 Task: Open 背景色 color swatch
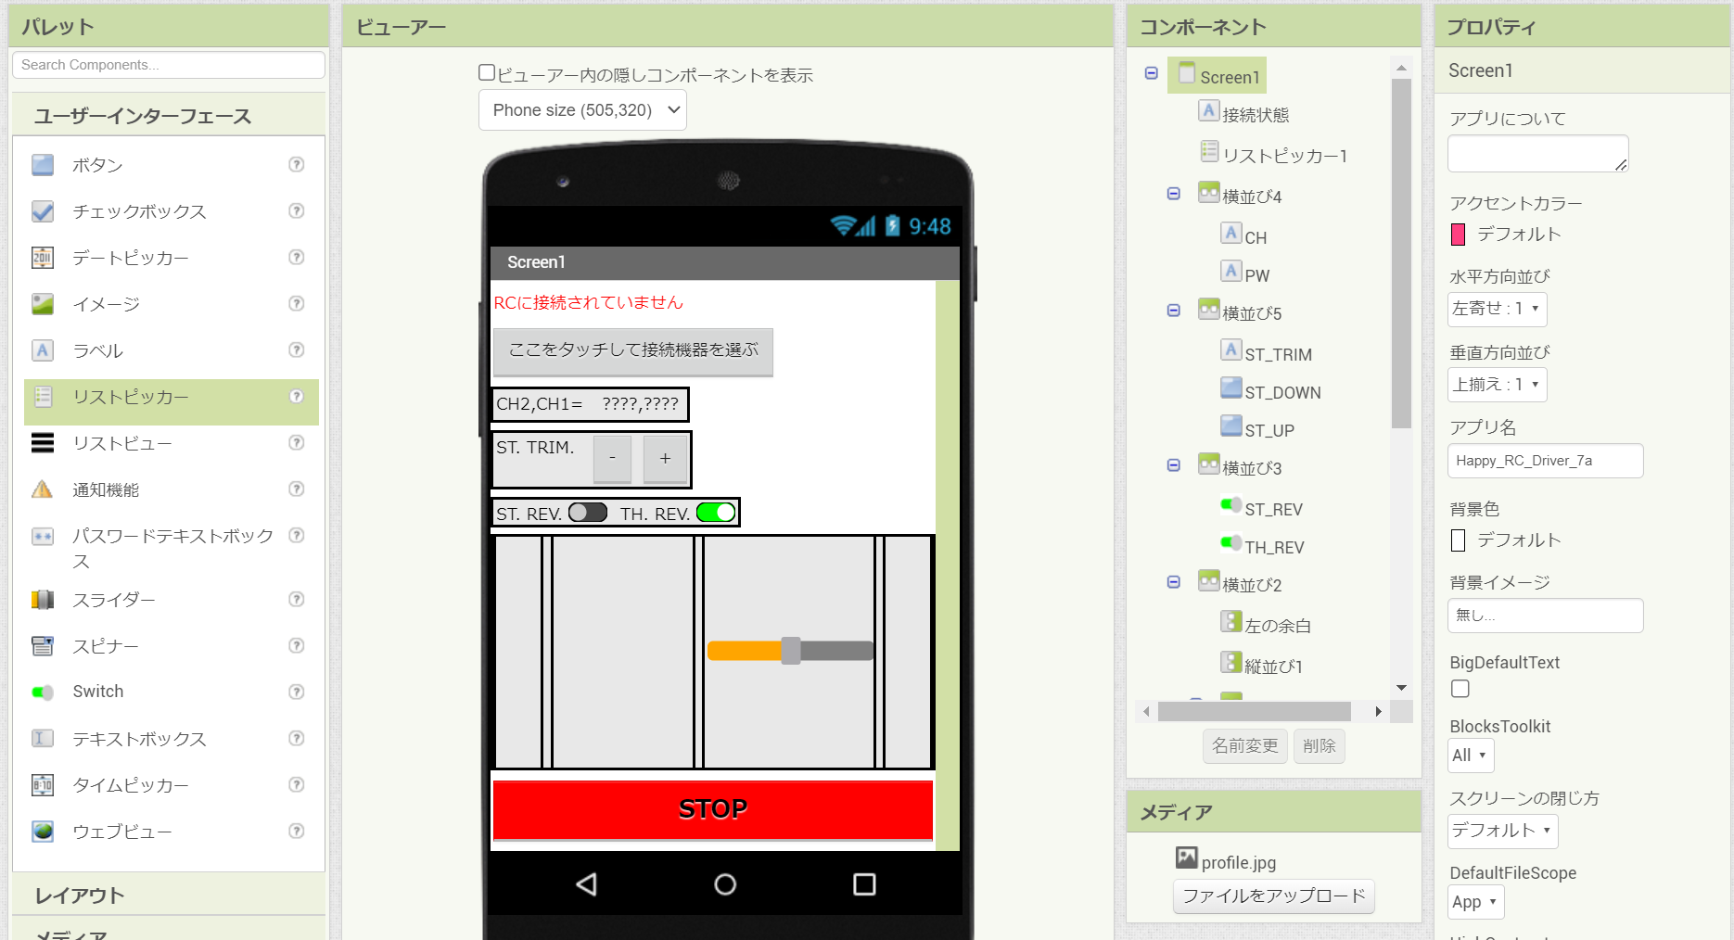(1458, 540)
